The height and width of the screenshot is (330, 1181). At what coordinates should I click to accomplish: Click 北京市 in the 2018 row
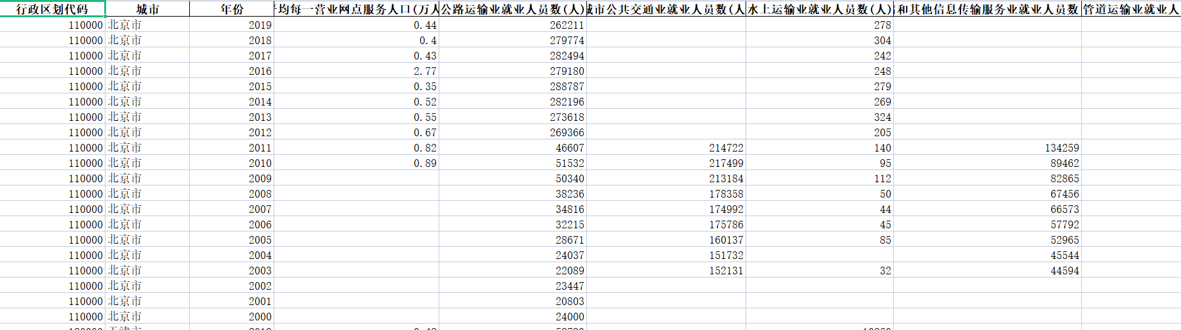point(148,40)
